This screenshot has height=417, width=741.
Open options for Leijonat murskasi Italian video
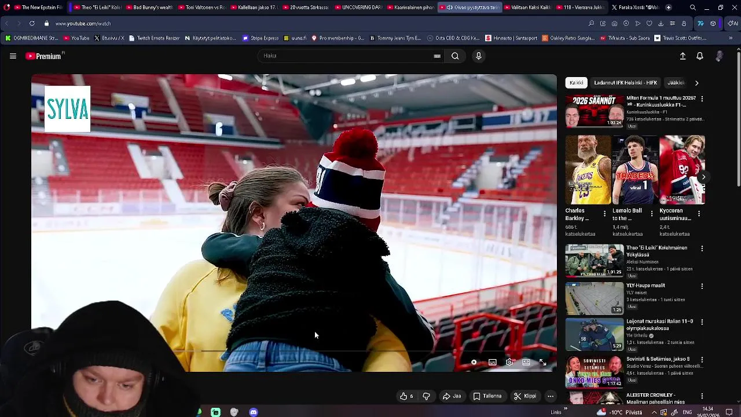702,322
